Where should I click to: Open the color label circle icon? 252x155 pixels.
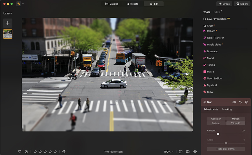[64, 152]
